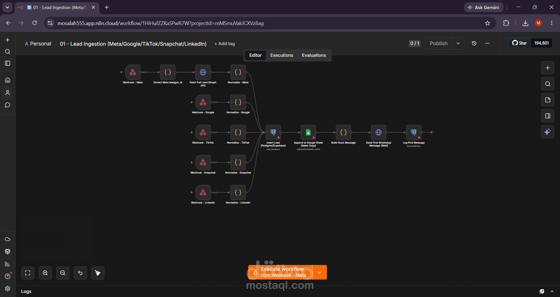Open the Fetch Full Lead Graph API node
The height and width of the screenshot is (297, 560).
coord(203,72)
